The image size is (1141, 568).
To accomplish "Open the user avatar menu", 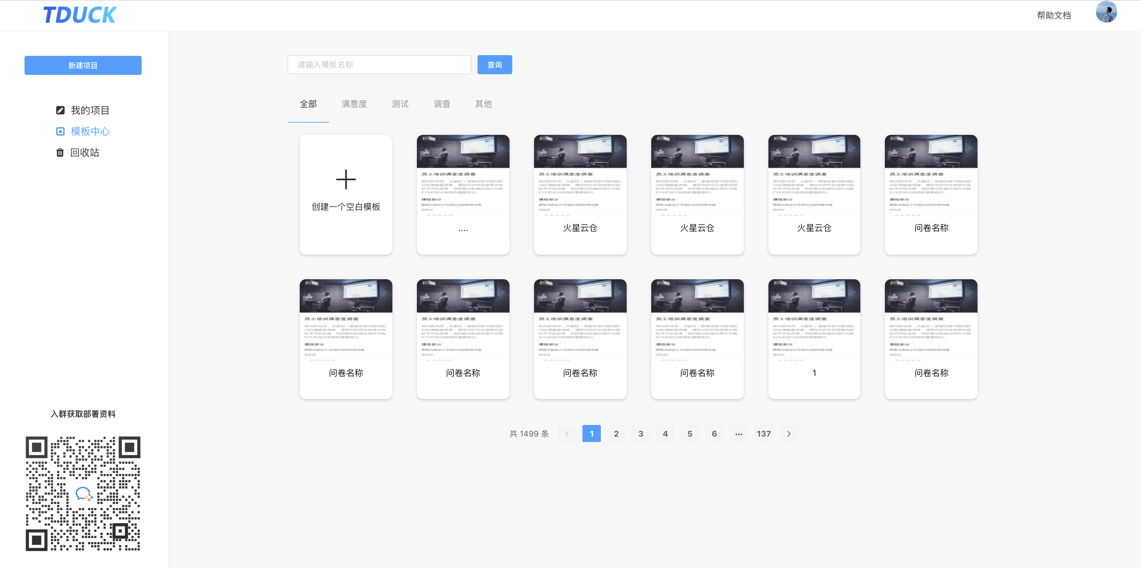I will (x=1106, y=12).
